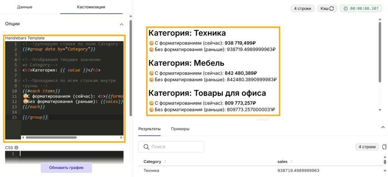Viewport: 388px width, 177px height.
Task: Click the Обновить график button
Action: tap(66, 168)
